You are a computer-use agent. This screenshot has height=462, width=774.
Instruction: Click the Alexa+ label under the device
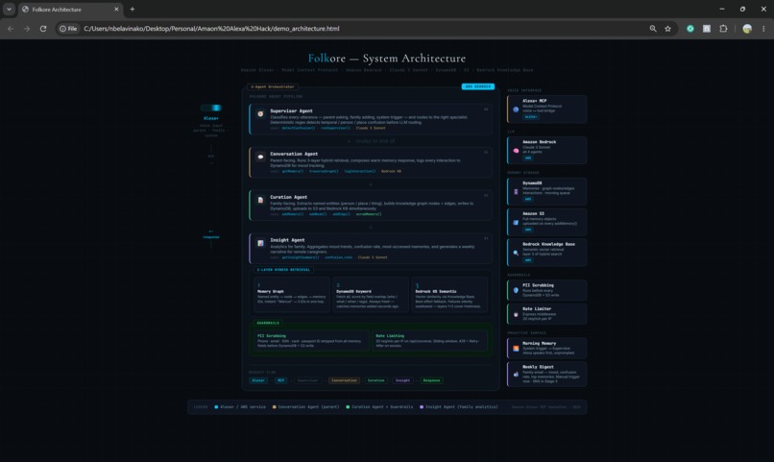coord(210,118)
